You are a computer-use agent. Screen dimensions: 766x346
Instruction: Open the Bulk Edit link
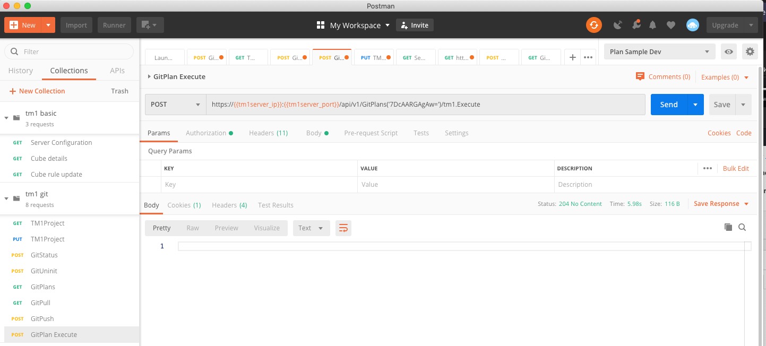click(736, 168)
